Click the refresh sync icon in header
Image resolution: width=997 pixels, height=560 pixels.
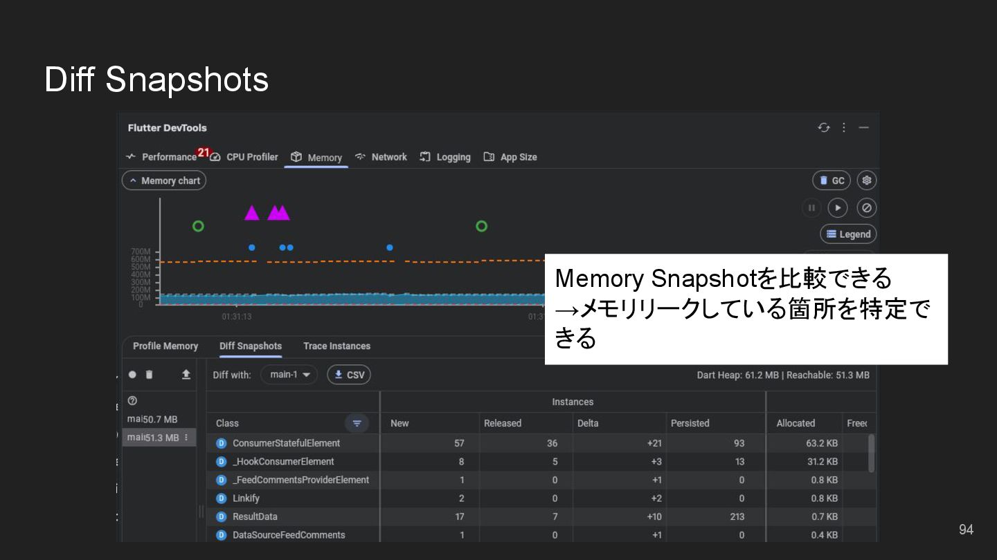pos(823,128)
